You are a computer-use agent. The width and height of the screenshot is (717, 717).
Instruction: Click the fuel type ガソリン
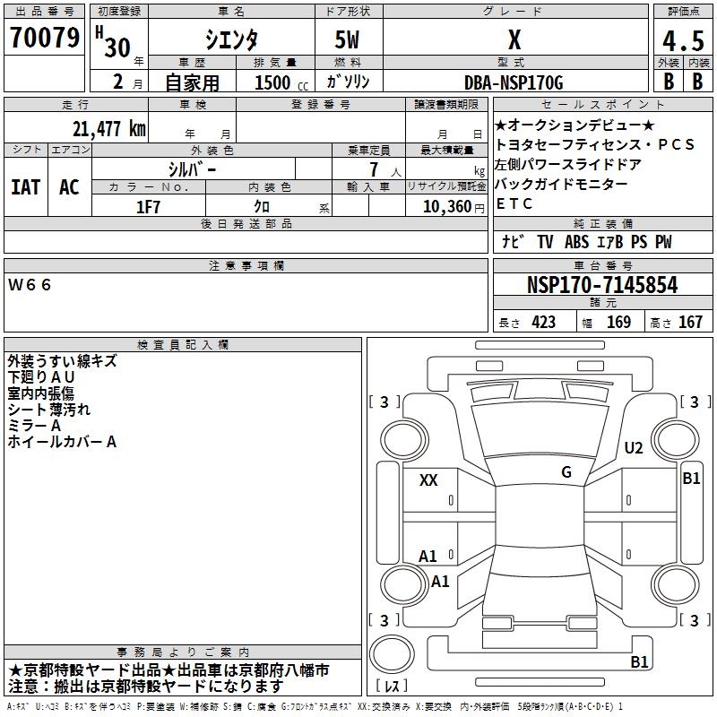click(x=348, y=82)
